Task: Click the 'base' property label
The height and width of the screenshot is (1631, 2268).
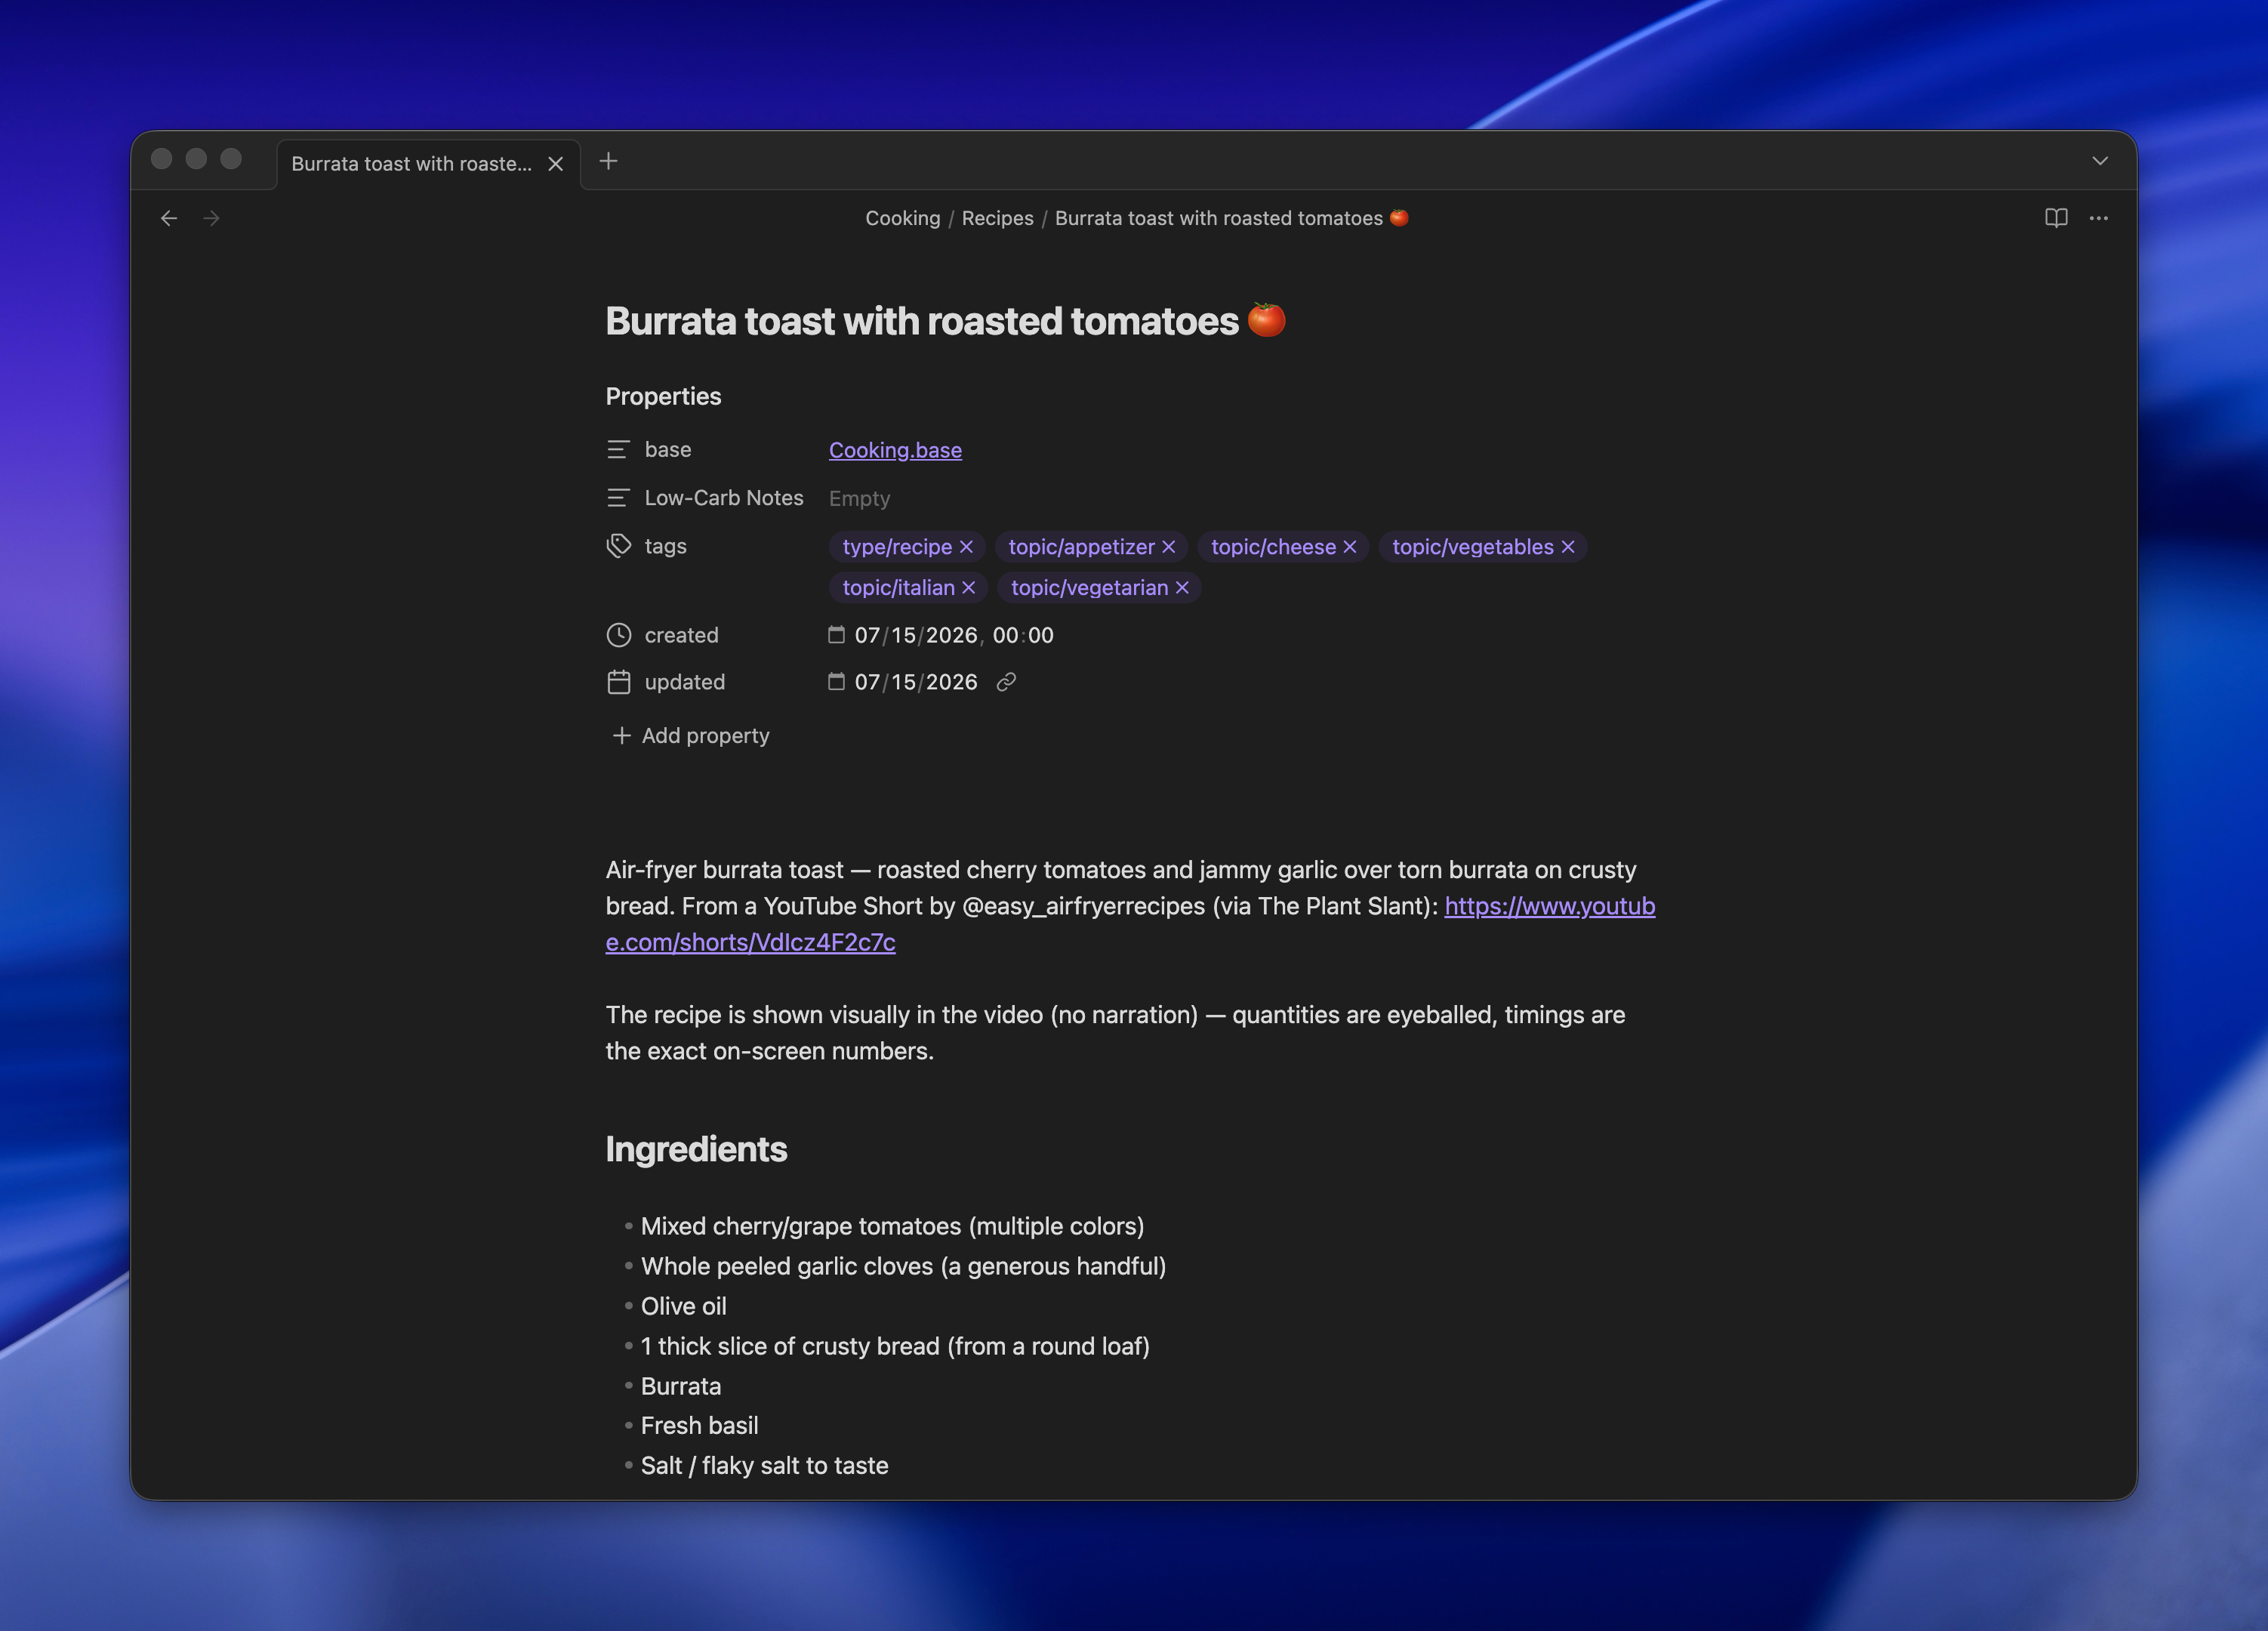Action: 667,450
